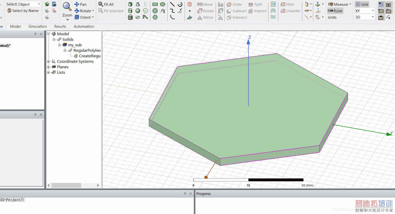
Task: Open the 3D movement mode dropdown
Action: click(364, 17)
